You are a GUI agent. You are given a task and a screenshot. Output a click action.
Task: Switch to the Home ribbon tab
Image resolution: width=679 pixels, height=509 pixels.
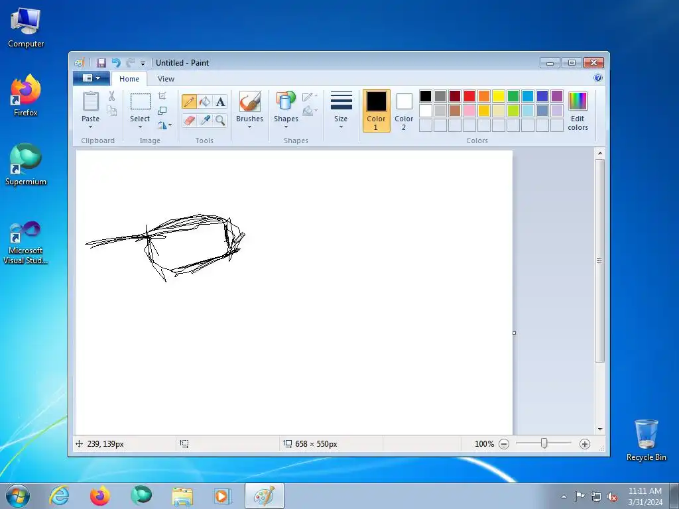[129, 79]
